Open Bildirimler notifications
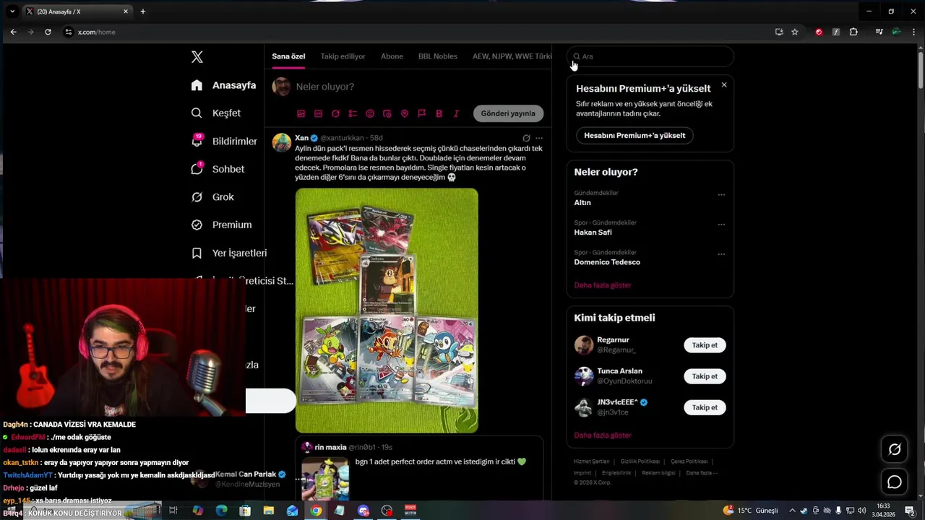Screen dimensions: 925x520 [223, 141]
